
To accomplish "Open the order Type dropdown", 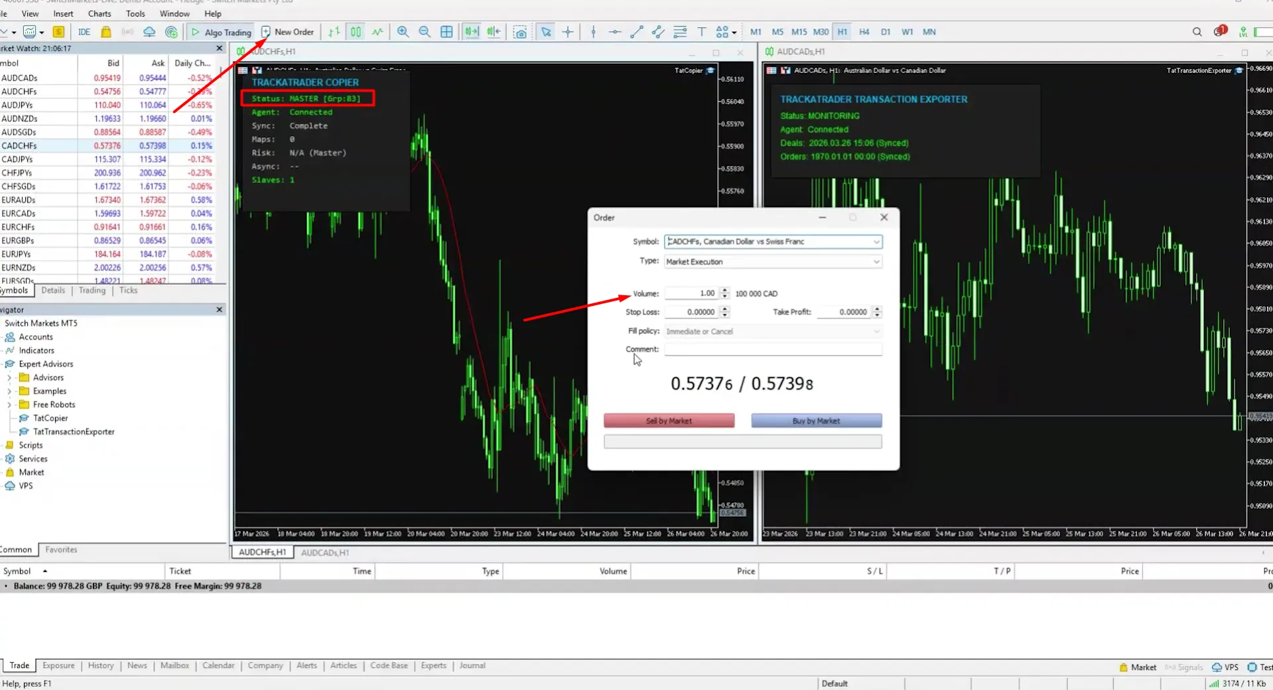I will [876, 261].
